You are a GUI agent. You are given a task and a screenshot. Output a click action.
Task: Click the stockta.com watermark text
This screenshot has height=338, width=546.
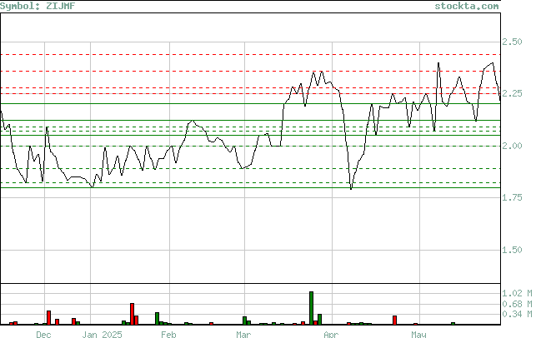point(467,6)
